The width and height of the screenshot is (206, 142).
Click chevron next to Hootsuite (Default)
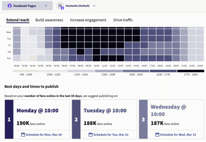tap(94, 6)
